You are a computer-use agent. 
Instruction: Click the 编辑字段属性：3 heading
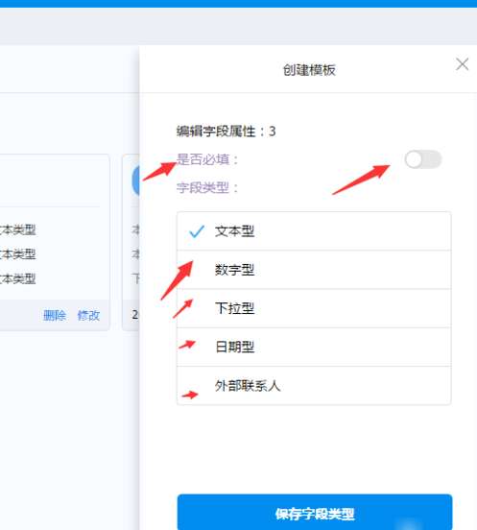click(226, 132)
